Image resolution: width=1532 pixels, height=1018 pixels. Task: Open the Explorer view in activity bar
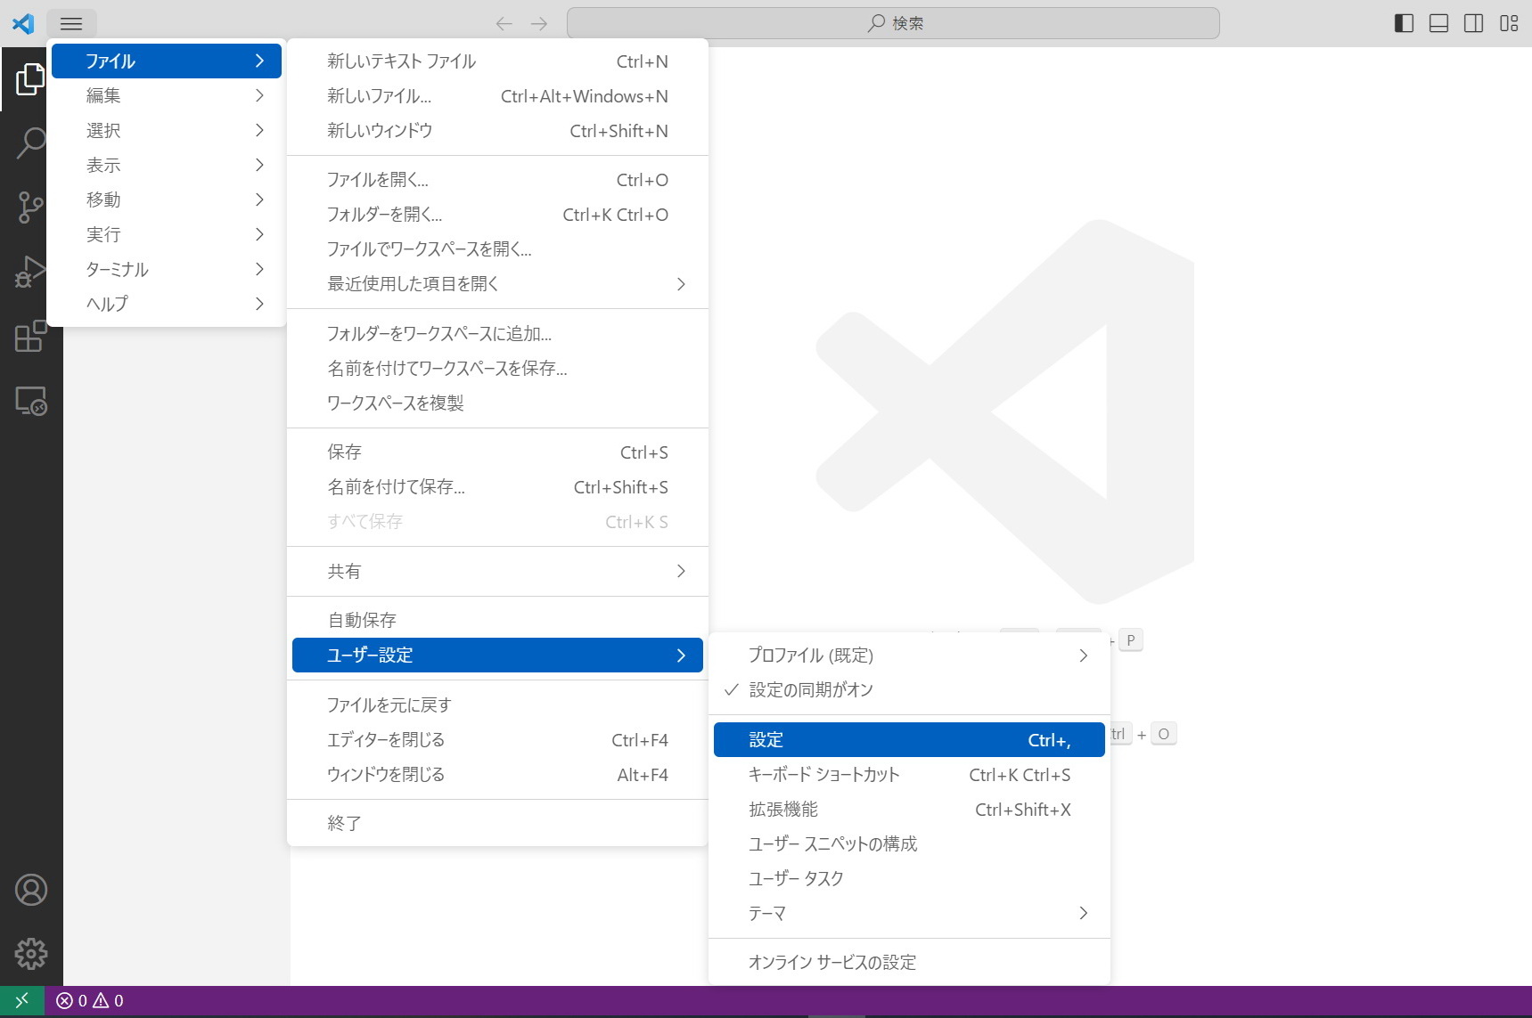point(30,79)
